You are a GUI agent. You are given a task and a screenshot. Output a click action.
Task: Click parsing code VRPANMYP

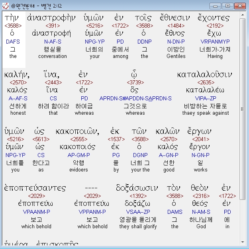point(215,42)
